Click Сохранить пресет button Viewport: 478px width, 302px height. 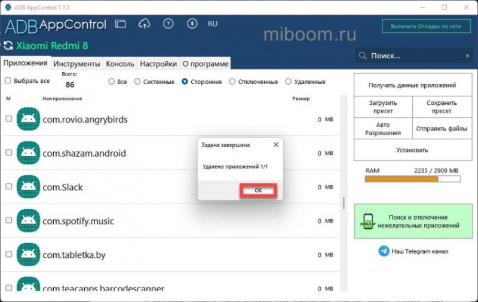tap(442, 107)
